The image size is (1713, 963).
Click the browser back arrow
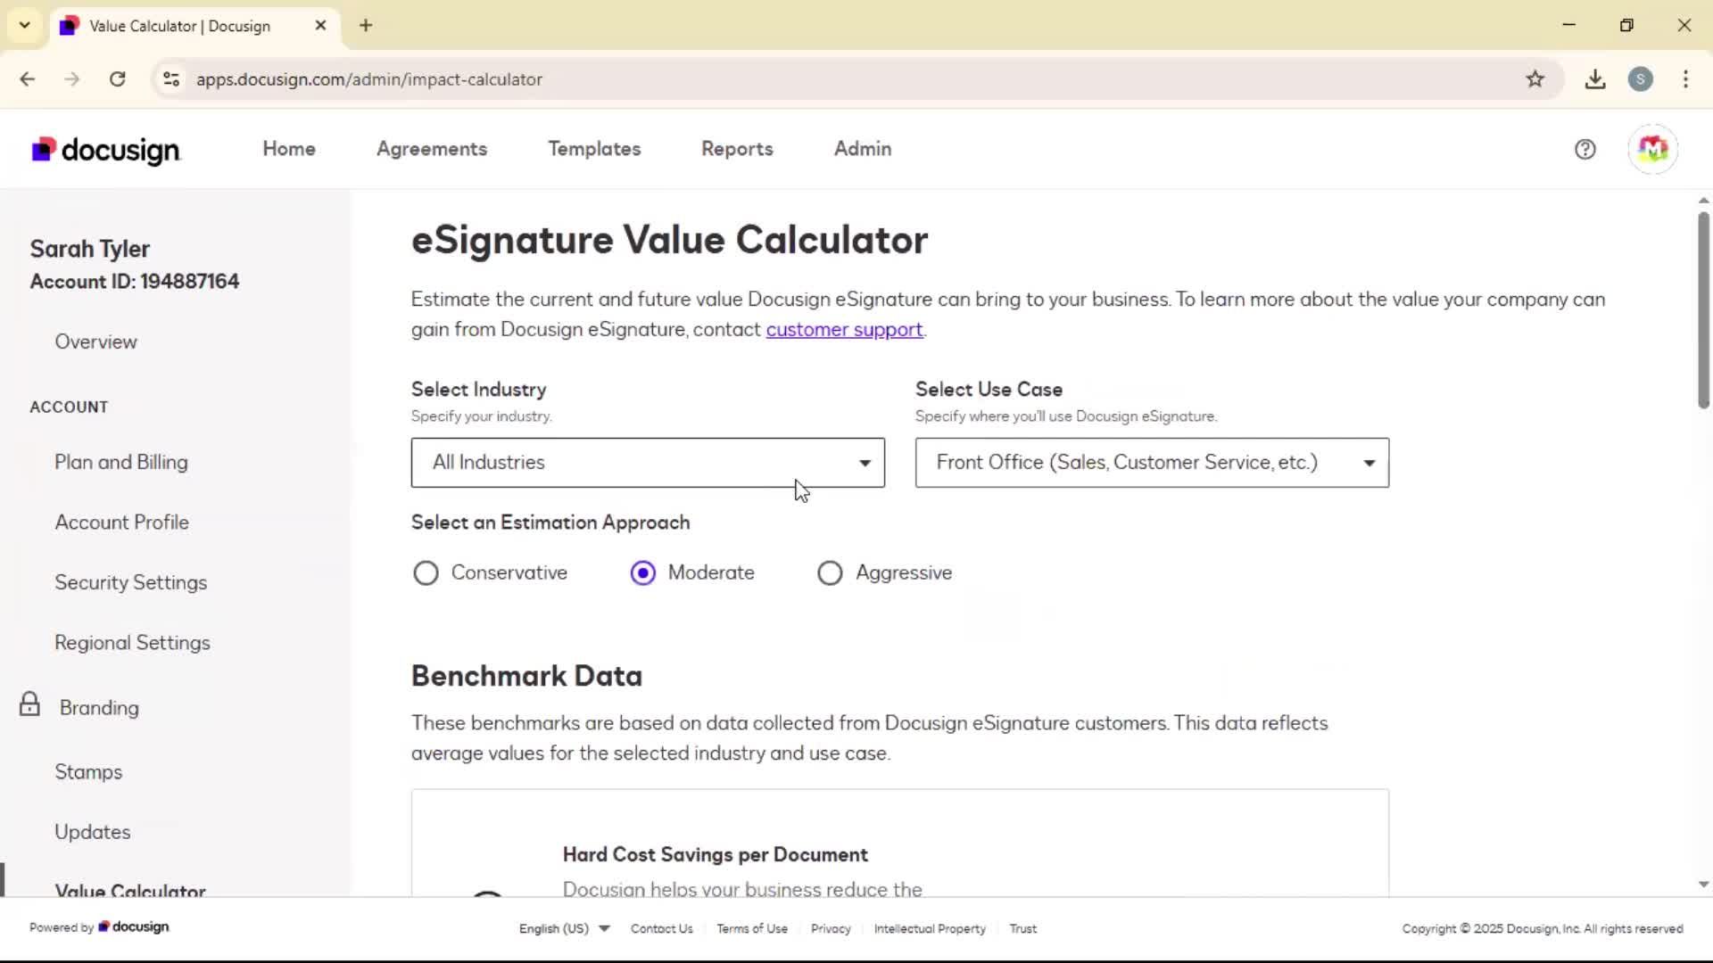[x=28, y=79]
